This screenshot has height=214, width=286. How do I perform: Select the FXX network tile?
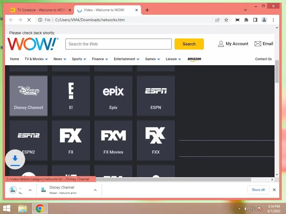156,140
